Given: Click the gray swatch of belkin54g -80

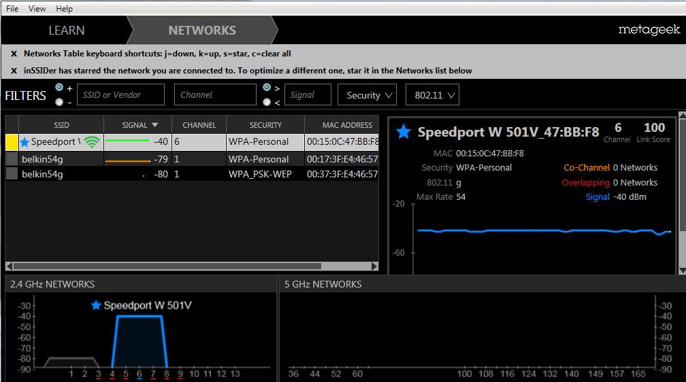Looking at the screenshot, I should (12, 174).
